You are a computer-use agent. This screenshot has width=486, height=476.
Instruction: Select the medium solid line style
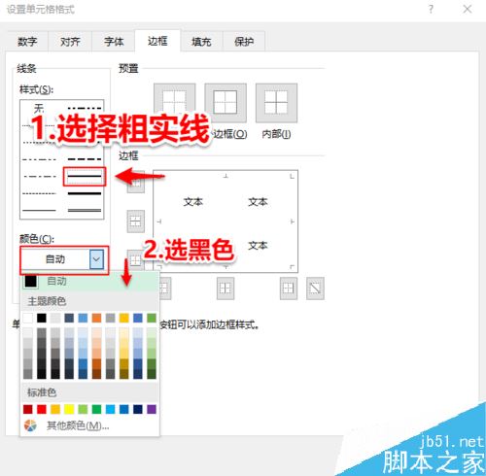(x=85, y=176)
